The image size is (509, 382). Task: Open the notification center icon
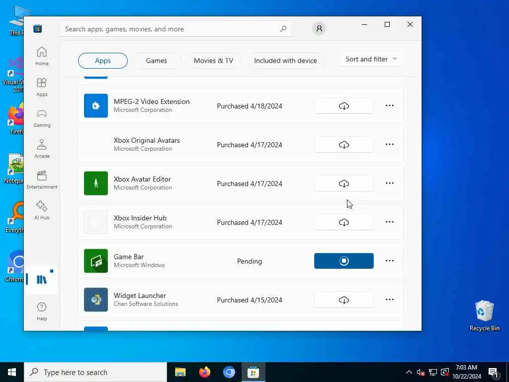click(x=494, y=373)
